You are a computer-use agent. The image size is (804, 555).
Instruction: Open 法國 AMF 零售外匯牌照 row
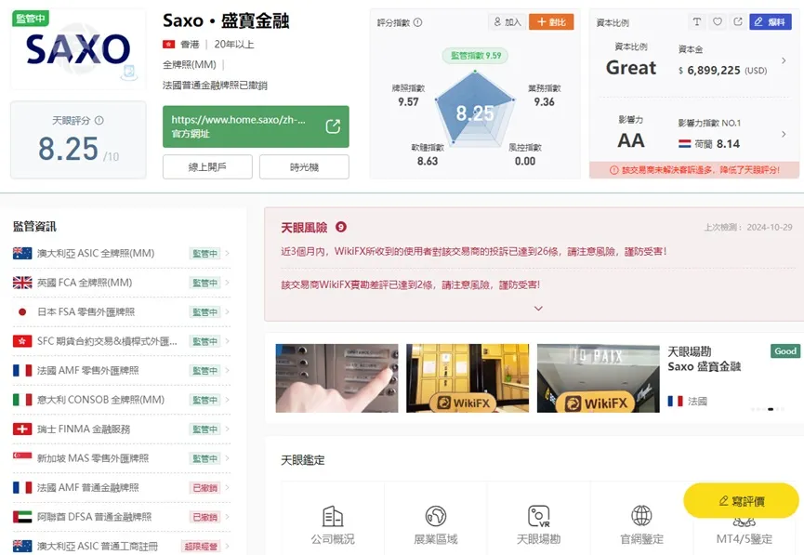coord(122,370)
